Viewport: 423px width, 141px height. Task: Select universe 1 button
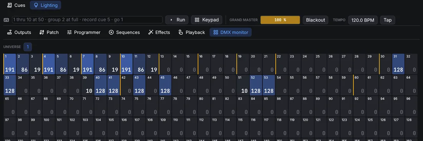28,47
